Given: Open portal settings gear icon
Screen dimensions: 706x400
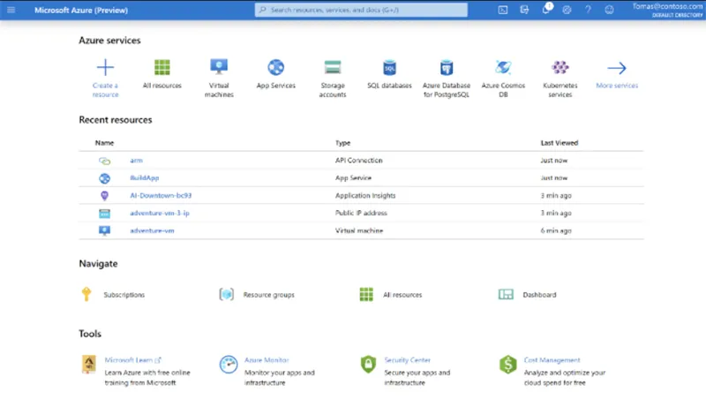Looking at the screenshot, I should [567, 10].
